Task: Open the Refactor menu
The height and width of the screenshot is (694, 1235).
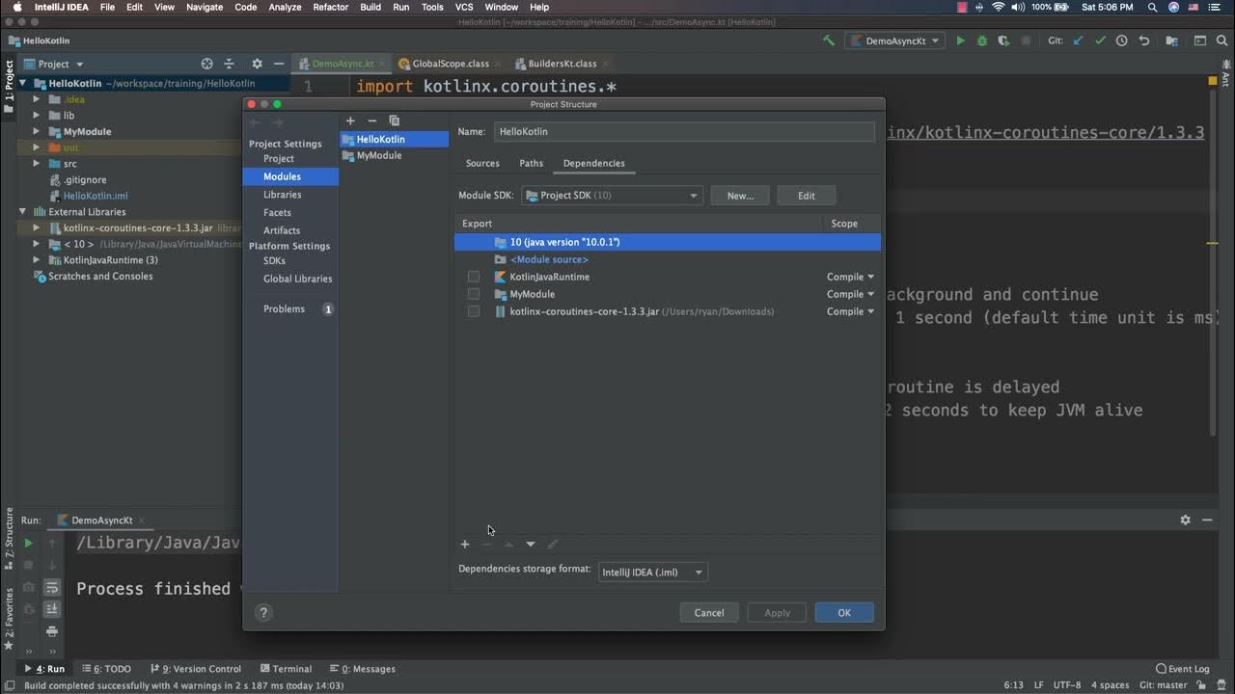Action: pos(330,7)
